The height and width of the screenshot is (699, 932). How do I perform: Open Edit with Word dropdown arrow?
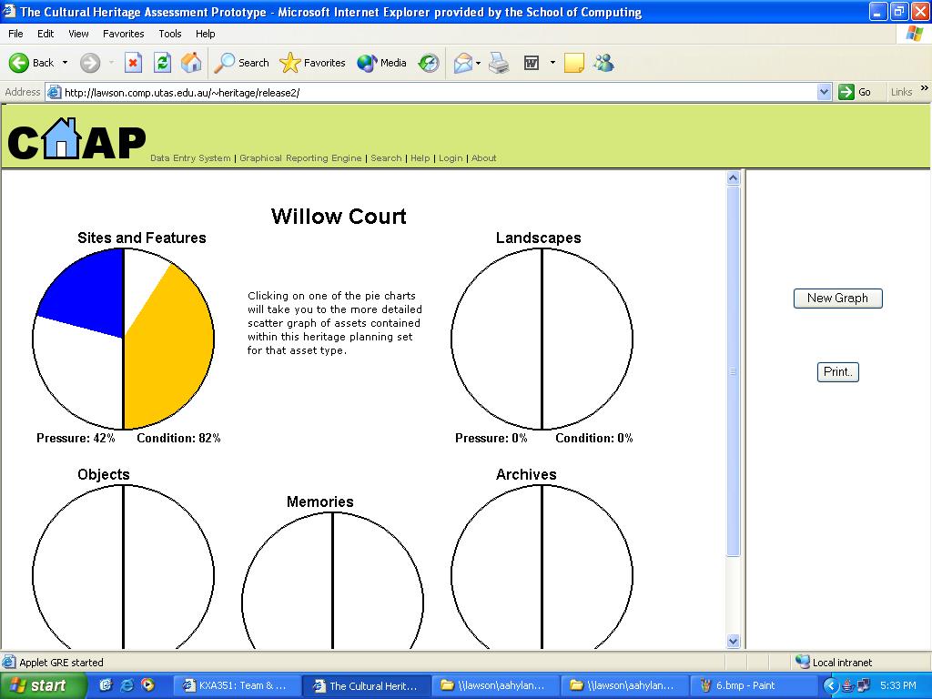[x=552, y=63]
